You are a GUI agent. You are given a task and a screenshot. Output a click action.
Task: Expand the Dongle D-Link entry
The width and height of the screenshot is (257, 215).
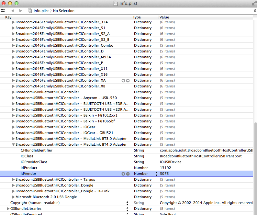coord(14,191)
